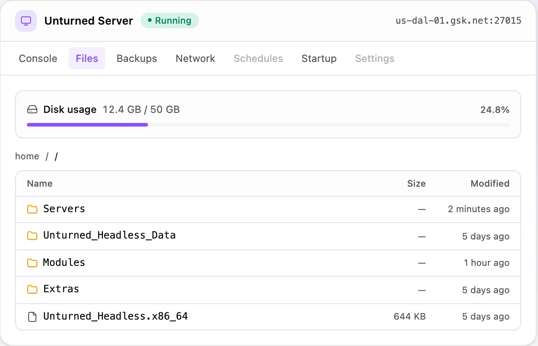Click the home breadcrumb link

[27, 156]
